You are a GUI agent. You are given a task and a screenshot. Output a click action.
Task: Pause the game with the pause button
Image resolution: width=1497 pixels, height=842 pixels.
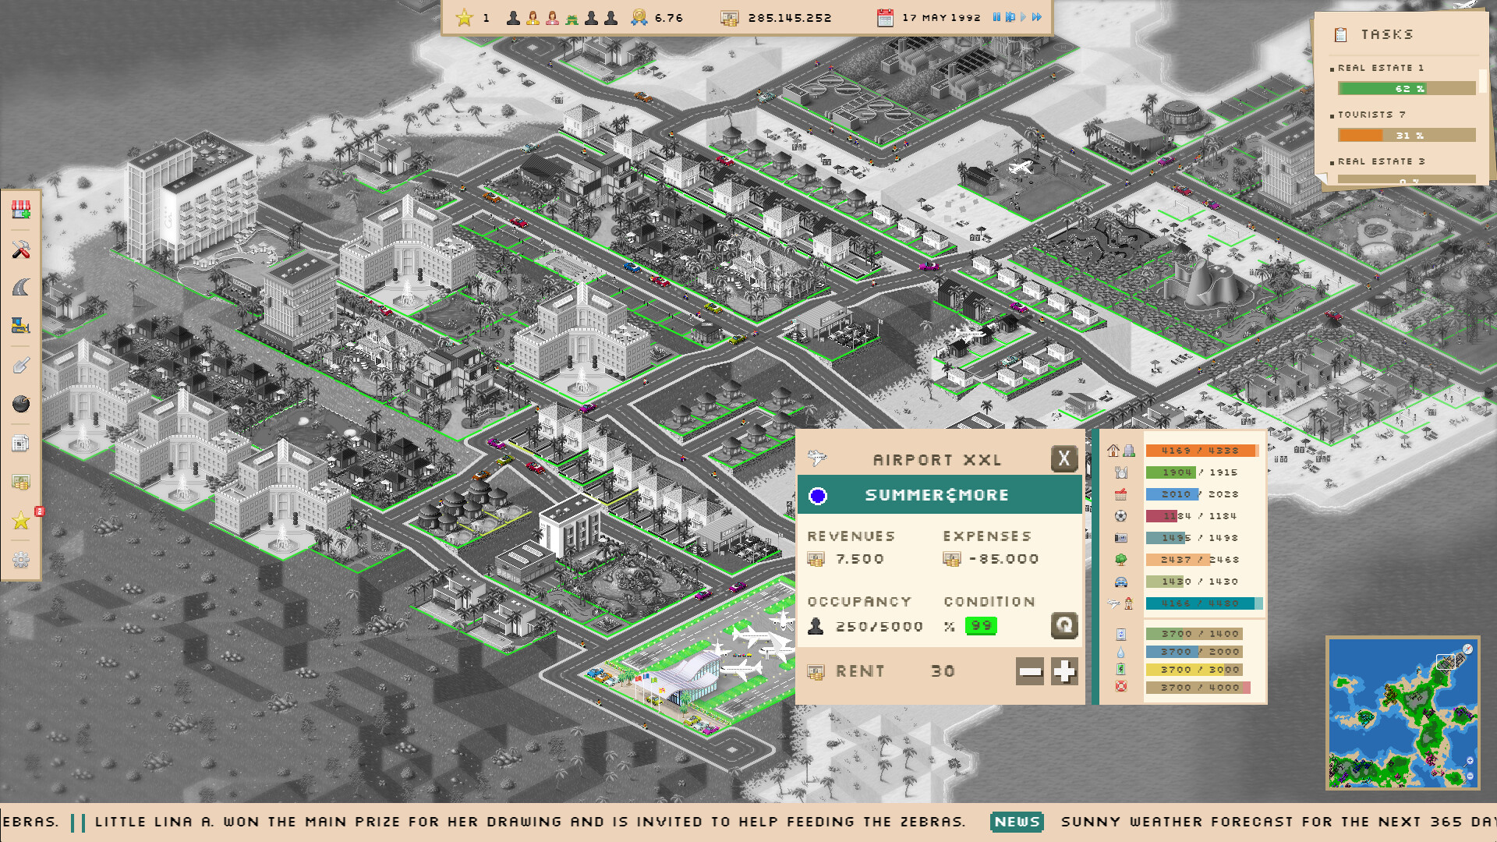[x=996, y=16]
